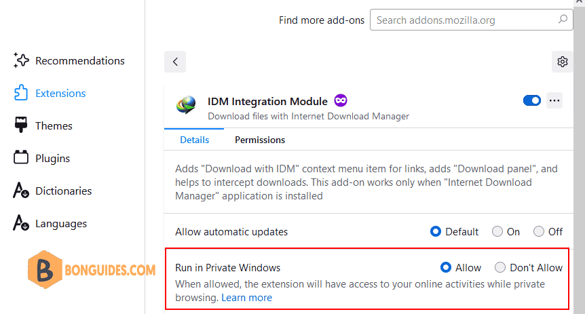Viewport: 585px width, 314px height.
Task: Open the Recommendations sidebar section
Action: [x=69, y=60]
